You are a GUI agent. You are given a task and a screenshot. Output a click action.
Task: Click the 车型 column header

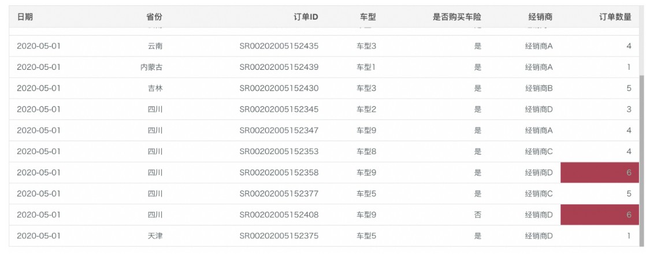367,17
